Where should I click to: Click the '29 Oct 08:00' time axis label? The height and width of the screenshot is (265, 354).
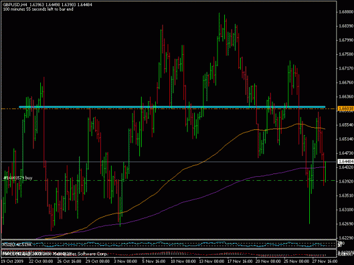pos(97,262)
